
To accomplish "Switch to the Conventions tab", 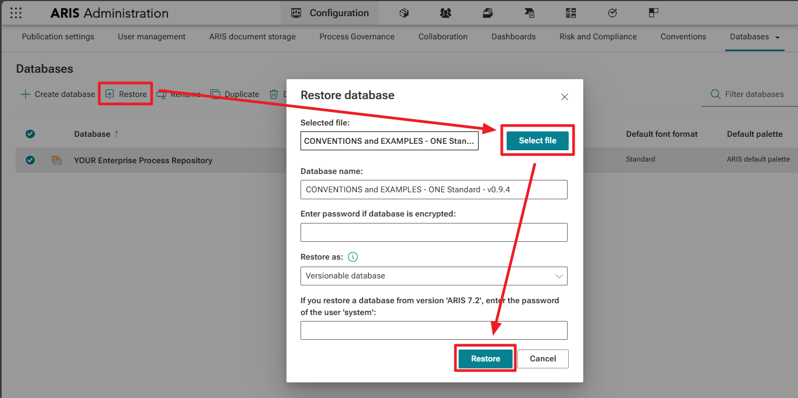I will pyautogui.click(x=683, y=37).
